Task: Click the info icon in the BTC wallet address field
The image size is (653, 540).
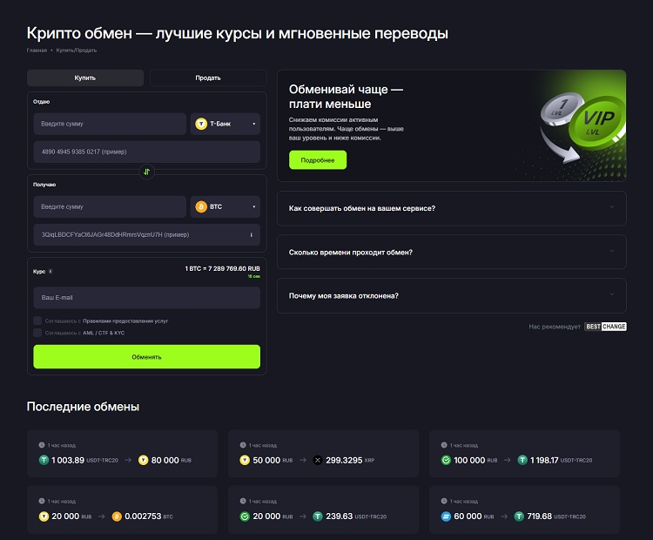Action: point(251,234)
